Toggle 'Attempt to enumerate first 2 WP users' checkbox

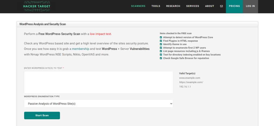(x=161, y=48)
